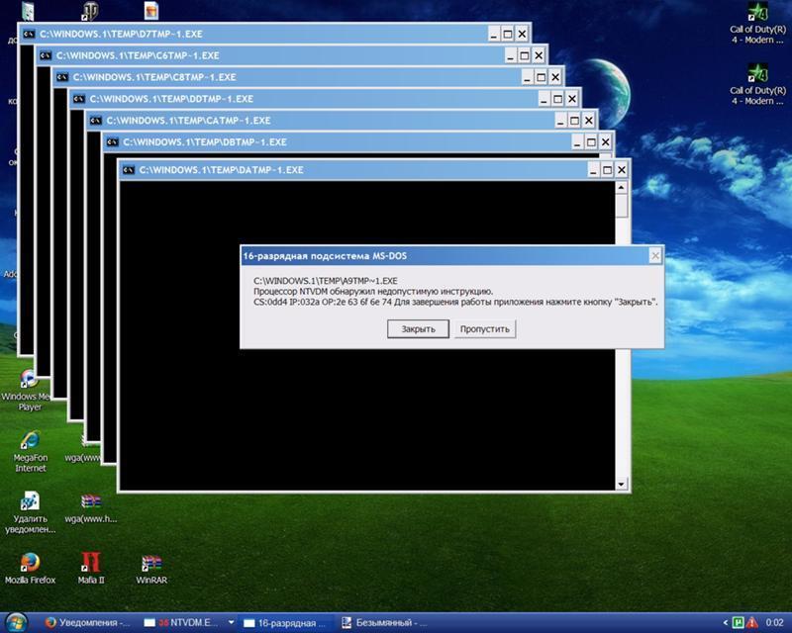
Task: Expand the NTVDM.E... taskbar group
Action: 231,623
